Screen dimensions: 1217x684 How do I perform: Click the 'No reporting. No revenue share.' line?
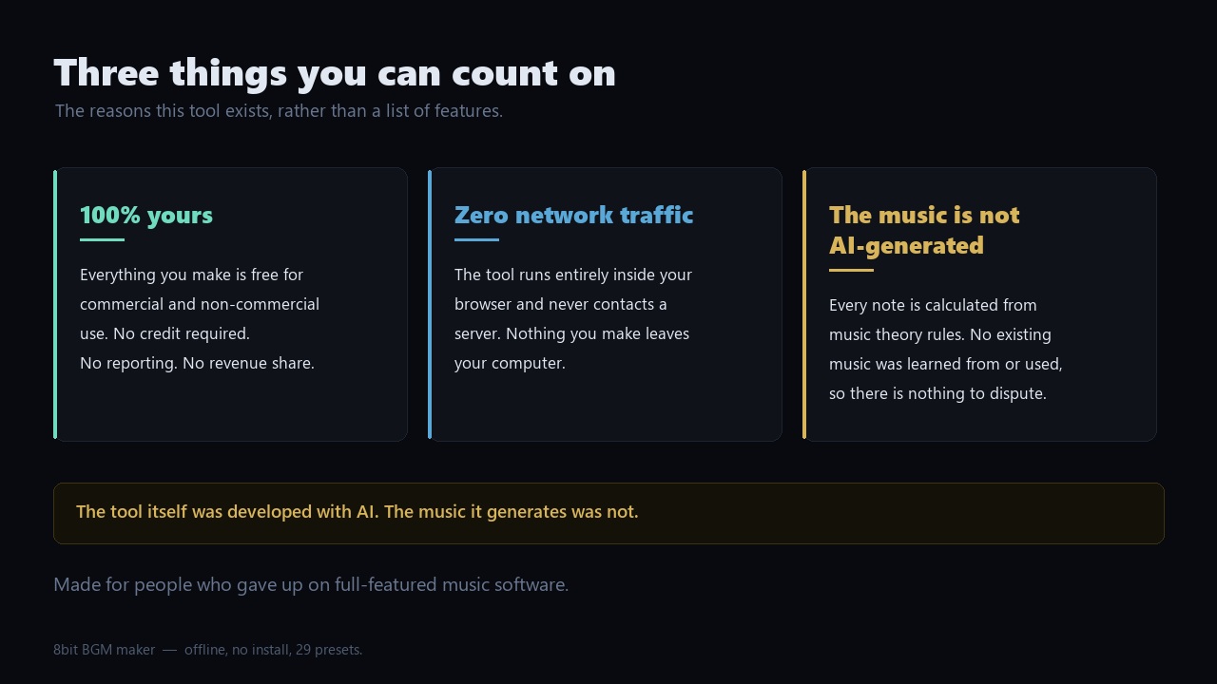click(197, 363)
